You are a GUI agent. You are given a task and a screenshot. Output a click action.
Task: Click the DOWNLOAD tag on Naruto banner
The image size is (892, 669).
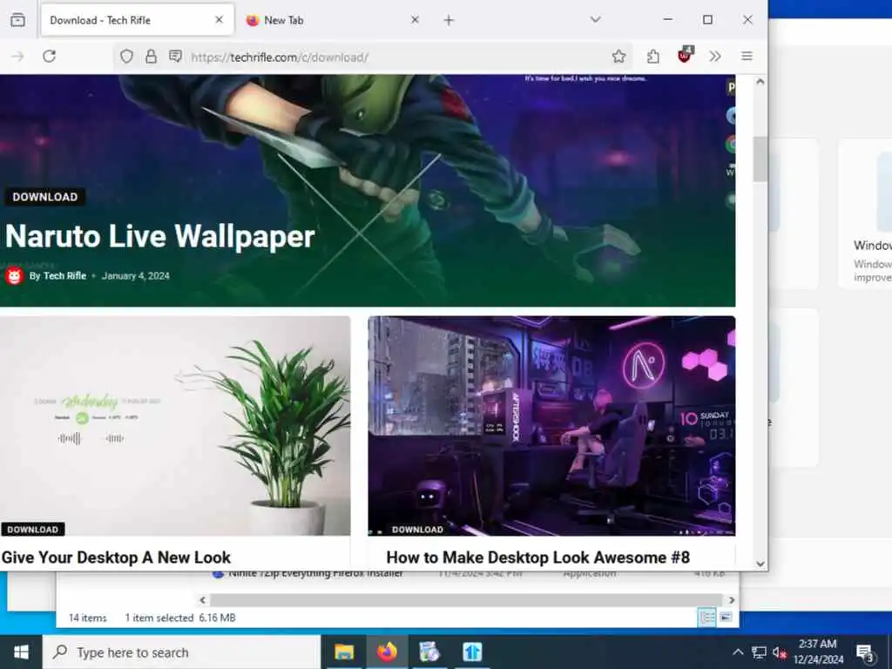point(45,197)
